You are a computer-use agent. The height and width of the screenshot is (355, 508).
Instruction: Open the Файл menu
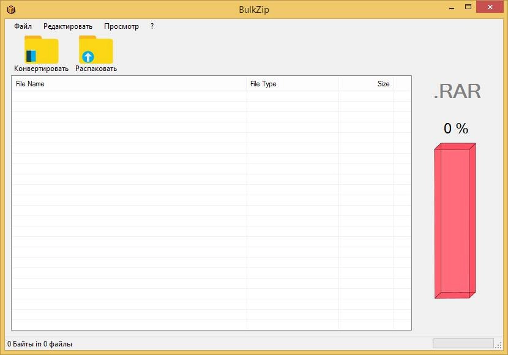coord(23,26)
